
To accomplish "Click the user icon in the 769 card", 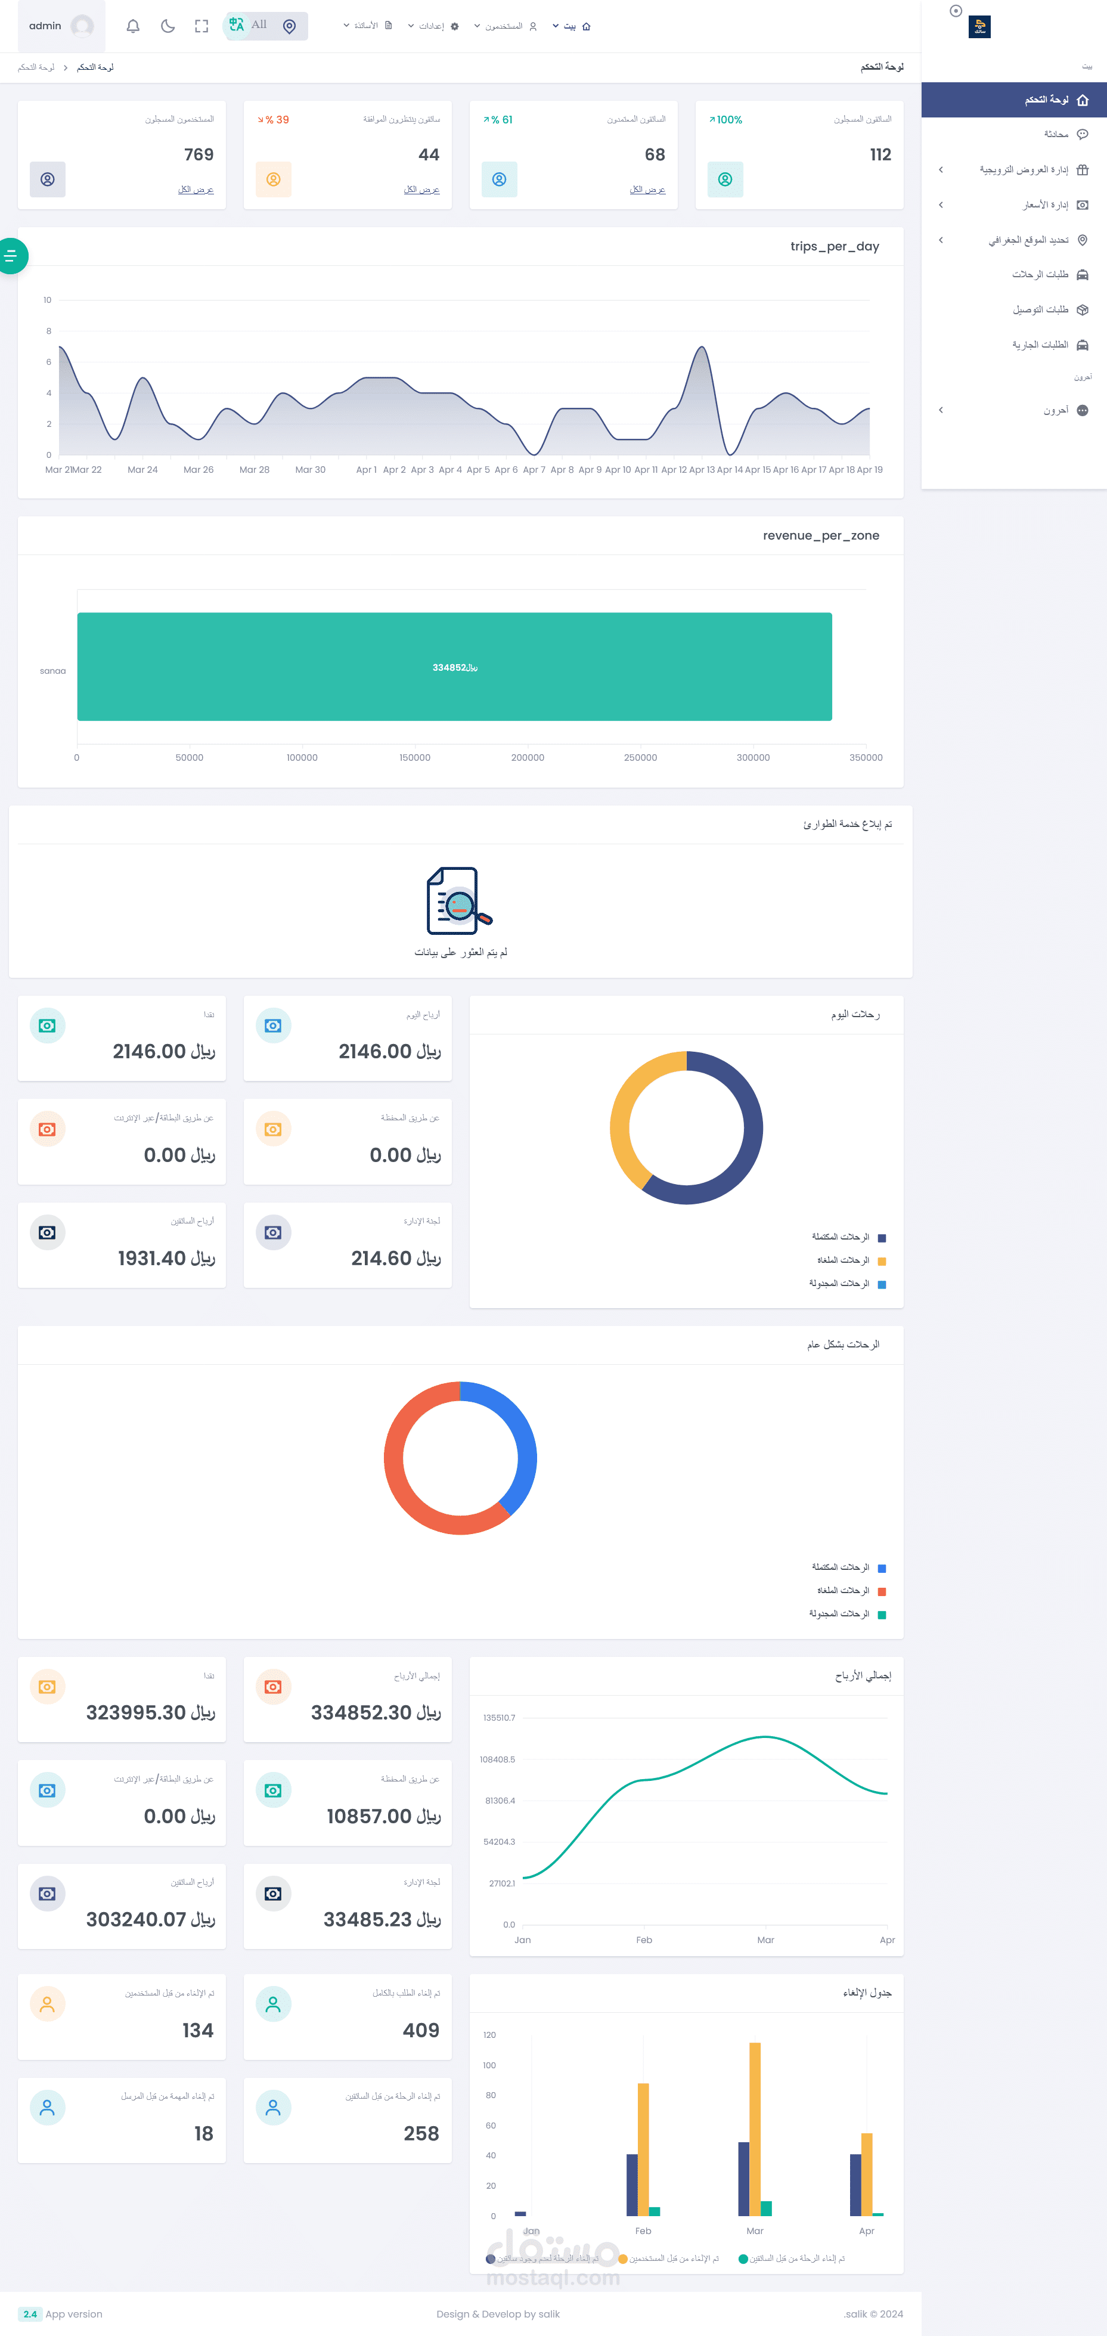I will [48, 179].
